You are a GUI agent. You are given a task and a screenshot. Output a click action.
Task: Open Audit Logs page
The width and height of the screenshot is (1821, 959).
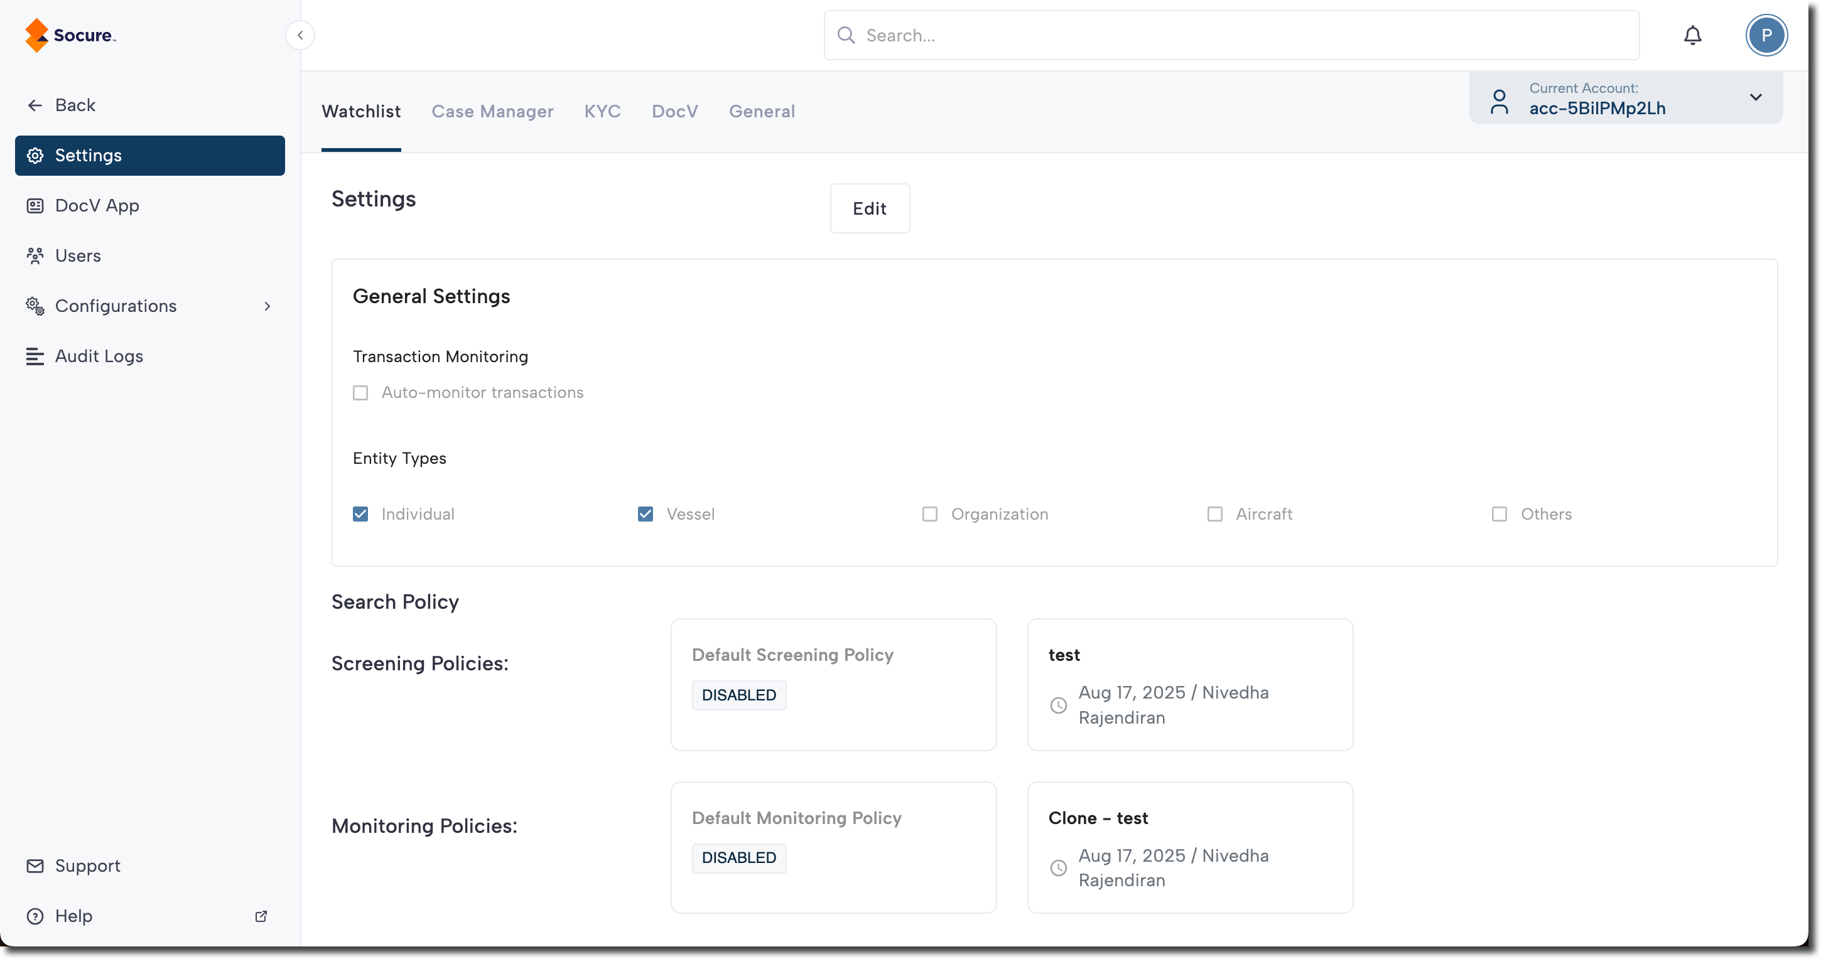pyautogui.click(x=99, y=356)
